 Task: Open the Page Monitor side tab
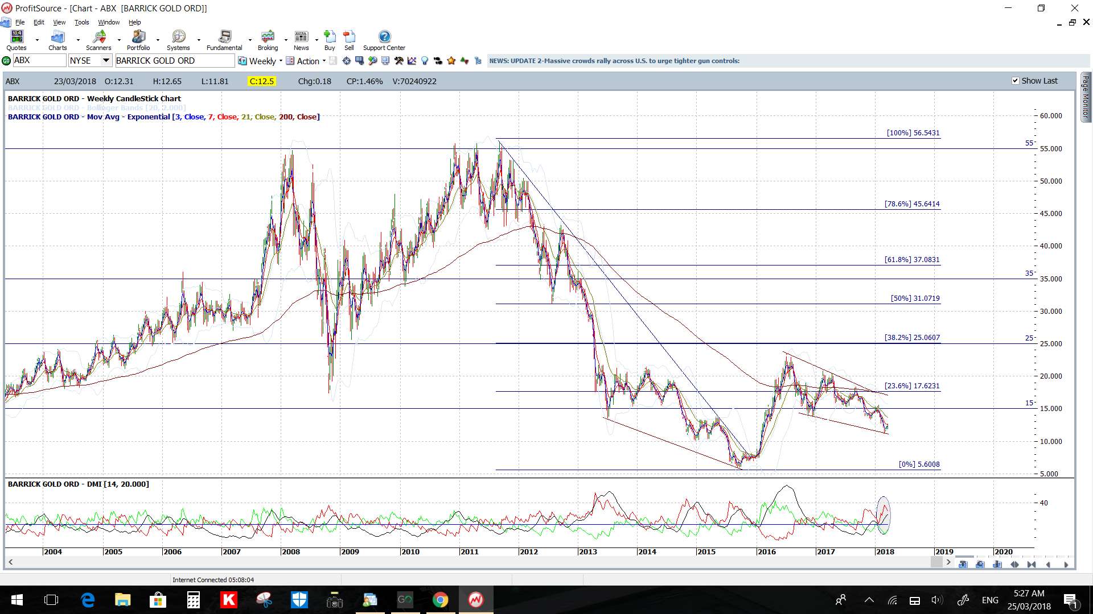[1086, 97]
